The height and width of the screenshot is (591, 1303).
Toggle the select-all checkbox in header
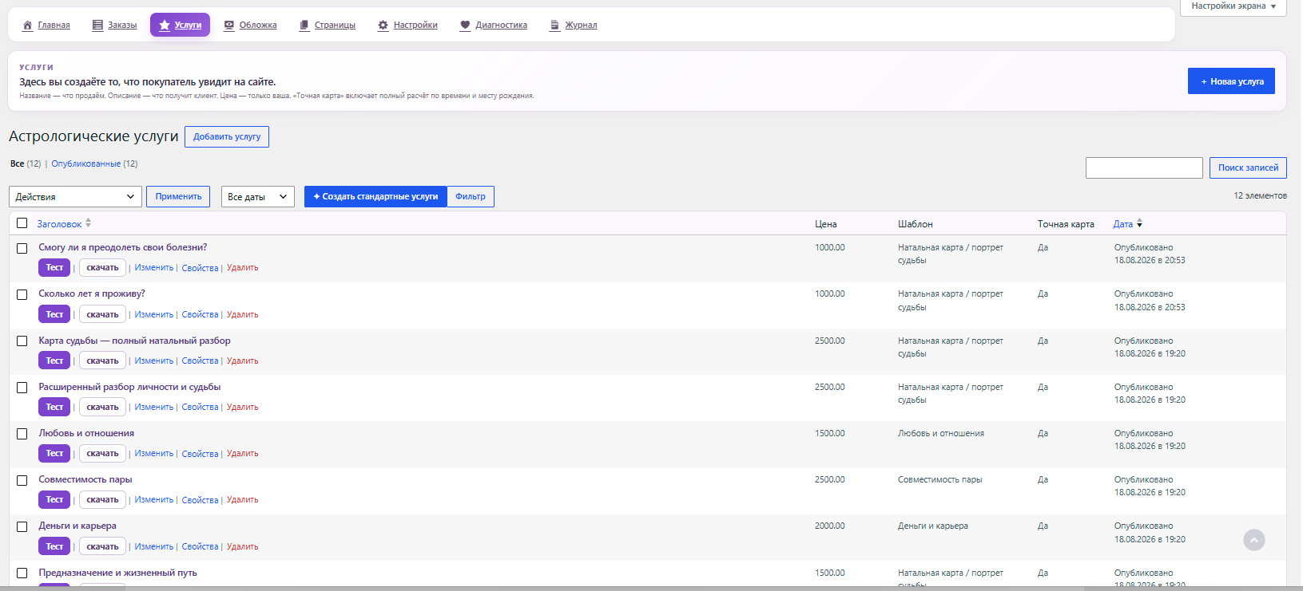click(x=22, y=223)
